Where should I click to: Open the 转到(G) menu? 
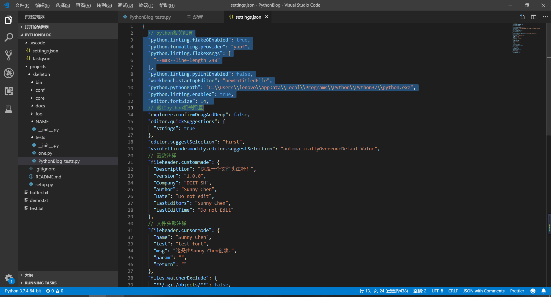(x=104, y=5)
